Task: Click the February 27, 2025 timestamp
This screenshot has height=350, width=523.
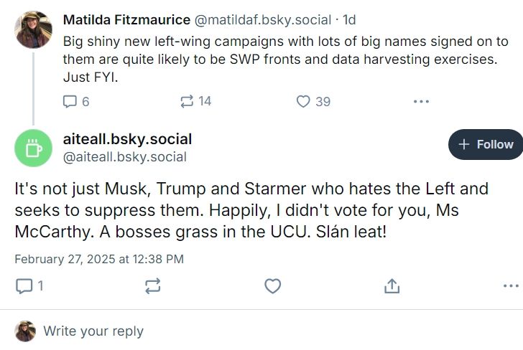Action: (98, 259)
